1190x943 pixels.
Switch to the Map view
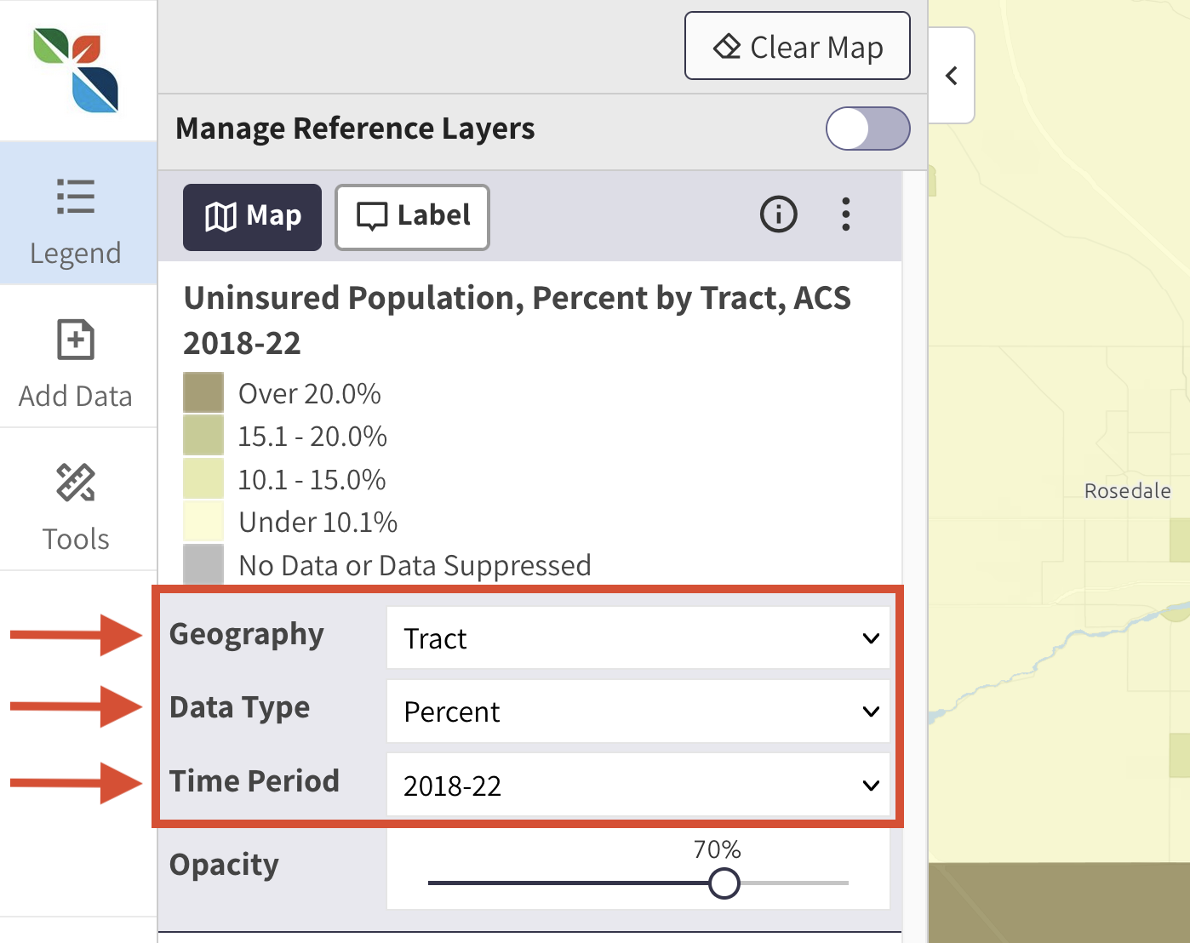252,217
